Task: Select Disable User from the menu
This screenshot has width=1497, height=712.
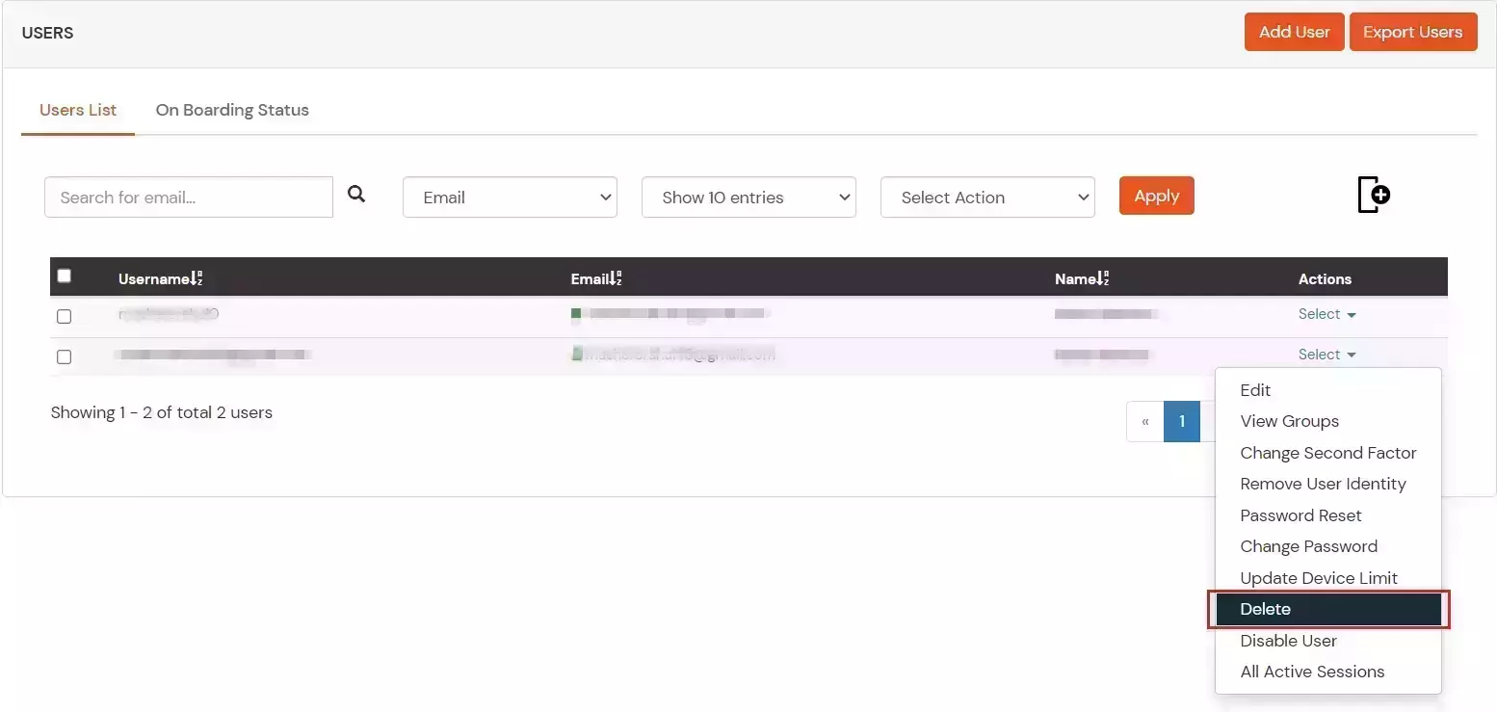Action: click(x=1328, y=641)
